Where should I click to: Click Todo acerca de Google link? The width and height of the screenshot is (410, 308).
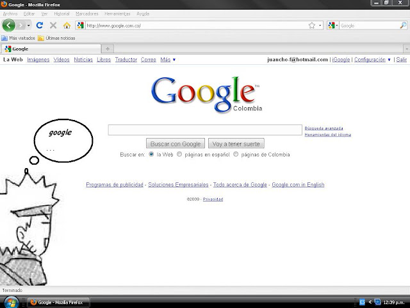click(x=240, y=185)
